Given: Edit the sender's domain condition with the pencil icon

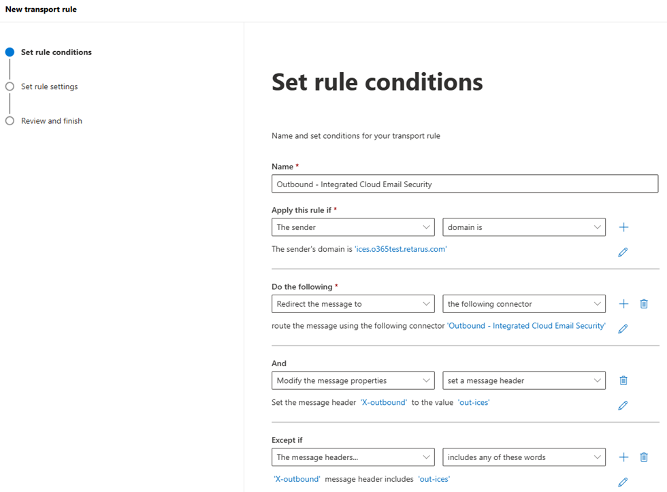Looking at the screenshot, I should click(x=623, y=252).
